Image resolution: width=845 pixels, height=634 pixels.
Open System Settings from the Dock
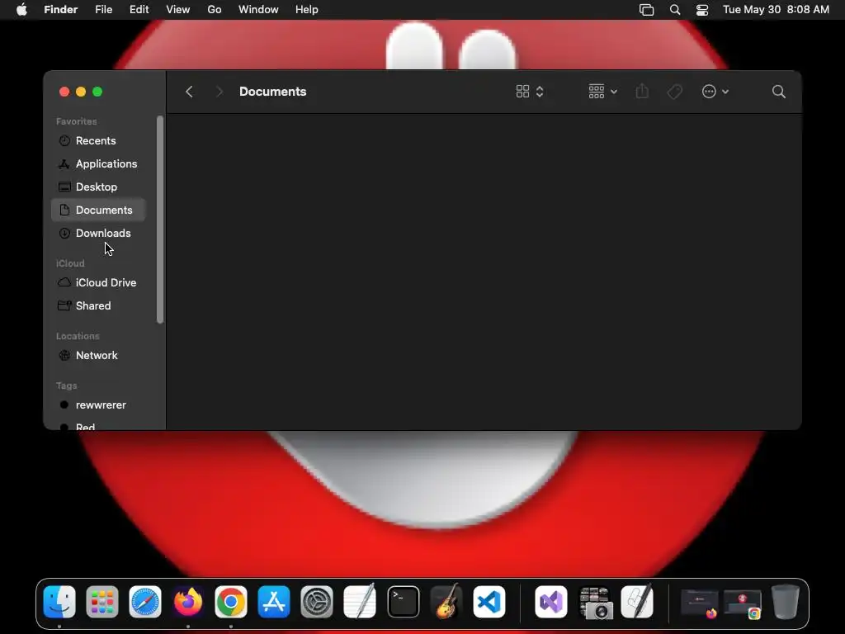tap(317, 602)
